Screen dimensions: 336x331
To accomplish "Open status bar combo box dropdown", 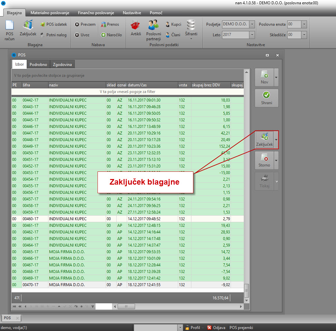I will tap(180, 328).
